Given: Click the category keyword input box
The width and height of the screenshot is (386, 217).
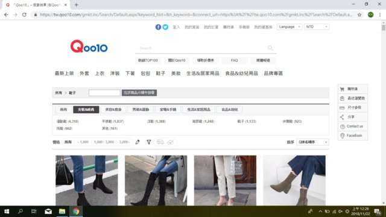Looking at the screenshot, I should tap(104, 93).
